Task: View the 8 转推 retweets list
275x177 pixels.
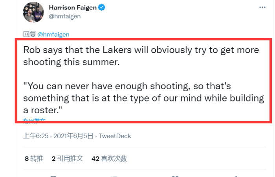Action: coord(34,159)
